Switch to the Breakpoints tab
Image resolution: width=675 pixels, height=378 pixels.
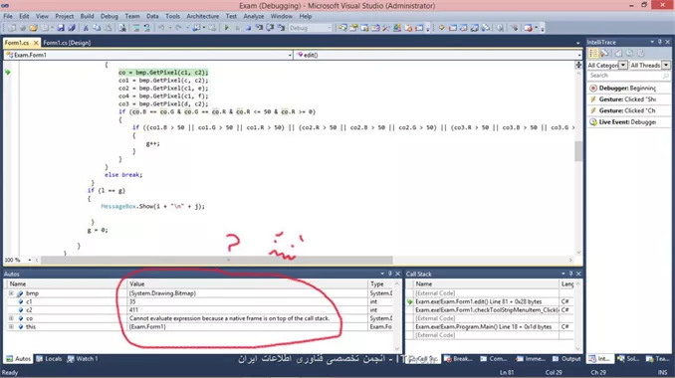coord(458,359)
